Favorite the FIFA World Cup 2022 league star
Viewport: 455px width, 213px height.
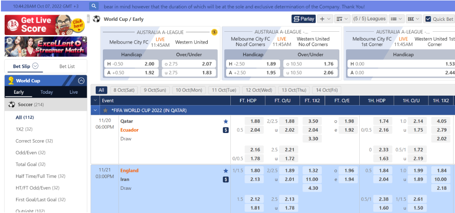tap(106, 110)
